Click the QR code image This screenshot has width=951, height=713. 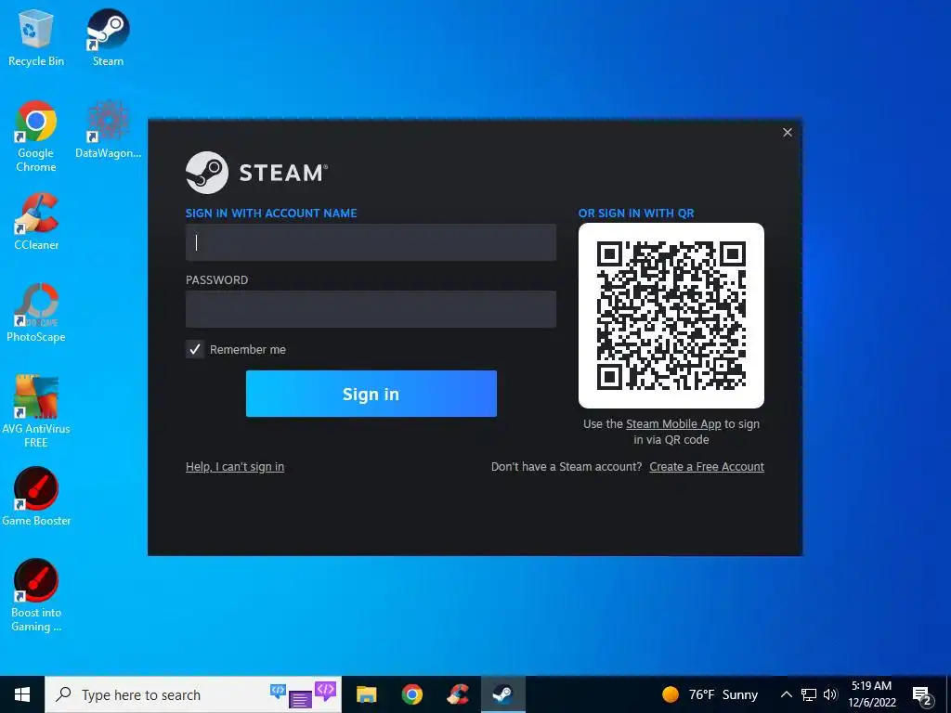[x=671, y=316]
